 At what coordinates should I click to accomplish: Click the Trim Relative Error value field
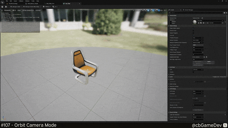click(198, 47)
